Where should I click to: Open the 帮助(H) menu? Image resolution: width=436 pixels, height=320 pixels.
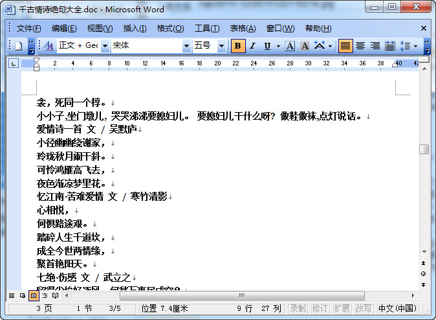point(318,29)
